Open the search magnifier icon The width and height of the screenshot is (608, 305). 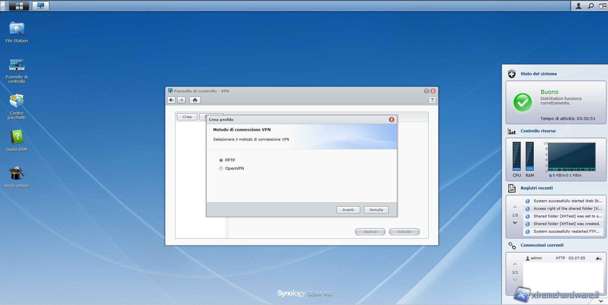[x=591, y=6]
